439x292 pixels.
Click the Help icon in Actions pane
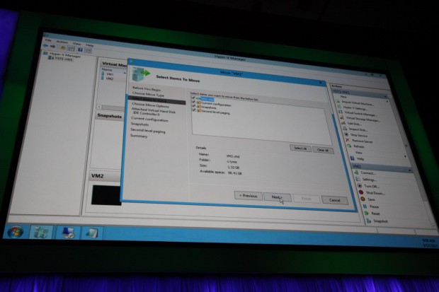[353, 158]
